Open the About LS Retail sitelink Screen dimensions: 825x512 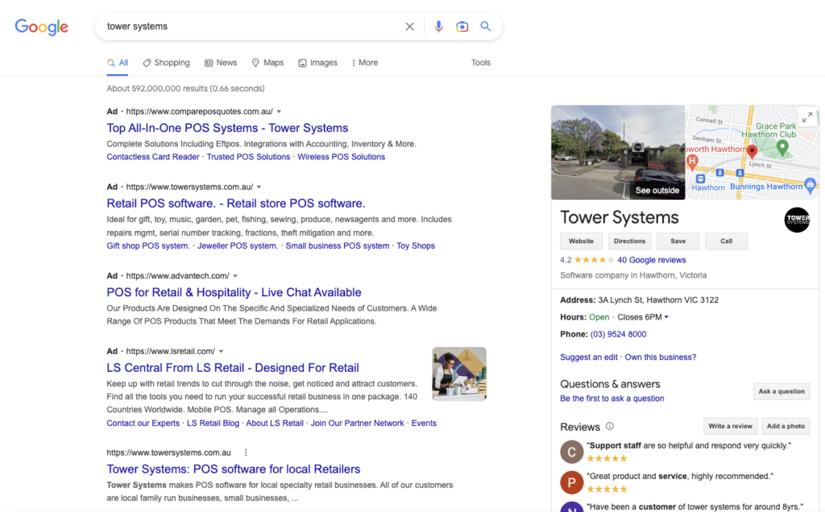coord(275,423)
